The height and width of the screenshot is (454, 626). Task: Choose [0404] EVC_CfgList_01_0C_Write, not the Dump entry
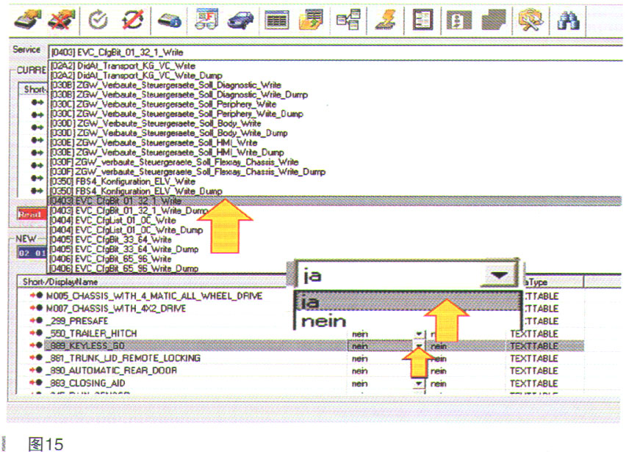[113, 220]
